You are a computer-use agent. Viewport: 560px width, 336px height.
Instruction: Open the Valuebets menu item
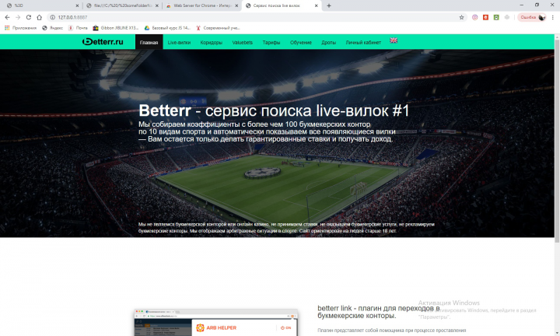[242, 42]
